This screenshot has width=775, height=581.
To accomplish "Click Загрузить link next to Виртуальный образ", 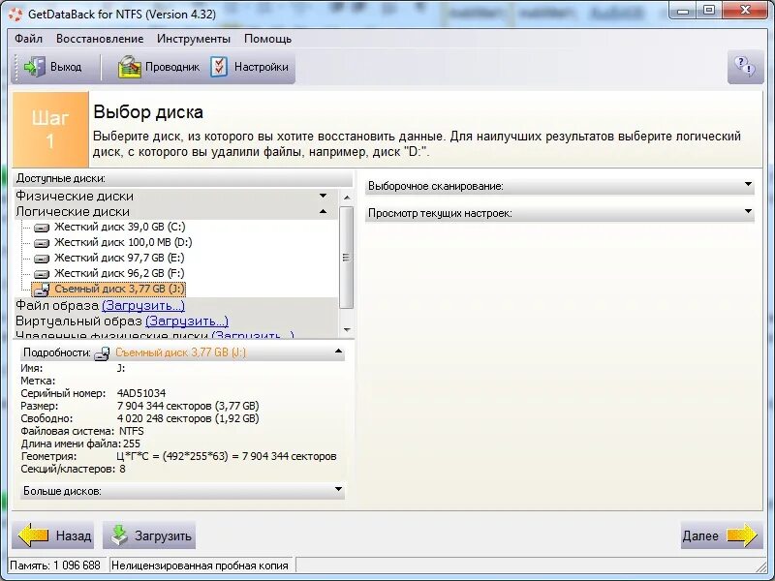I will coord(187,321).
